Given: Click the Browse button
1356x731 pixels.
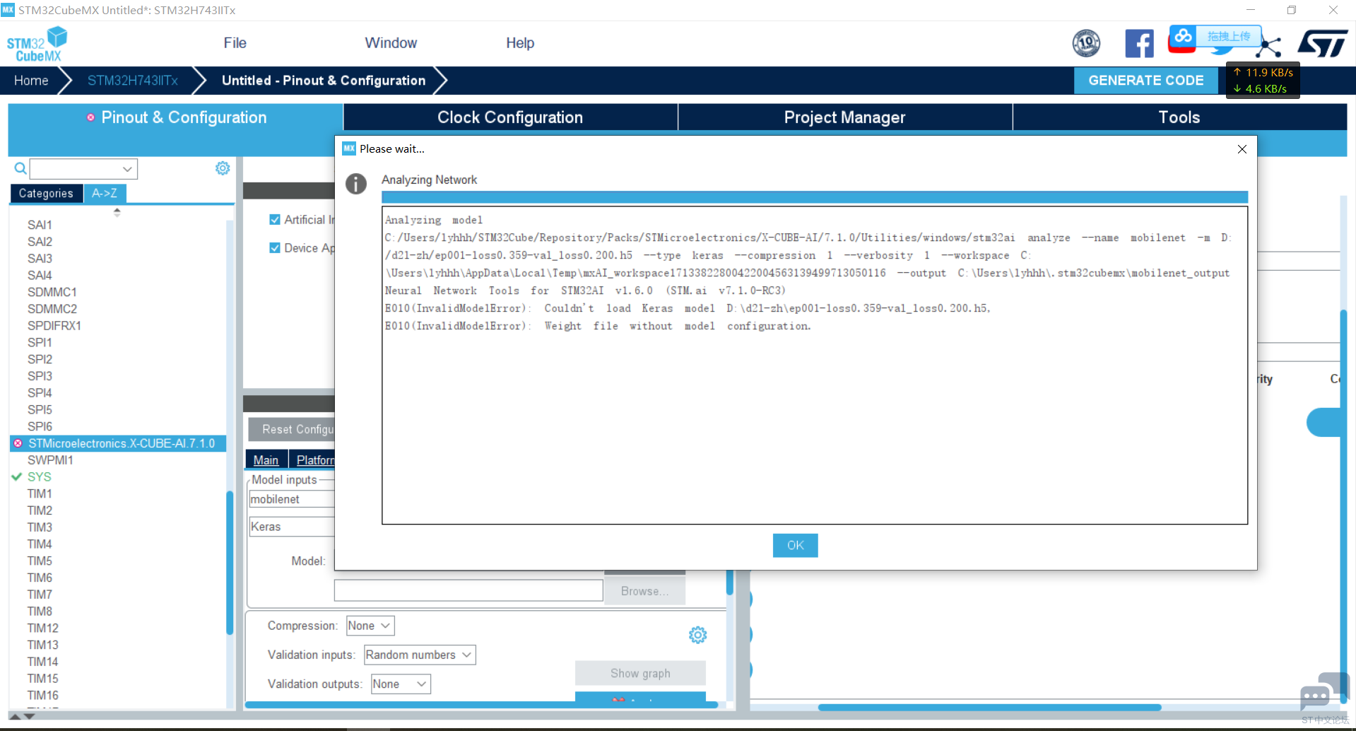Looking at the screenshot, I should pos(644,591).
